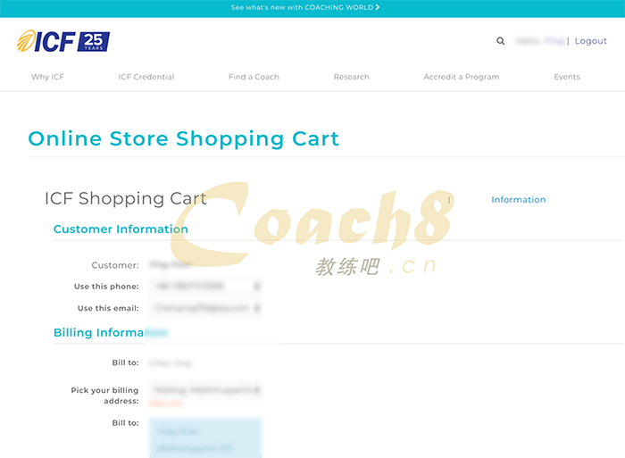Open the Why ICF menu
Image resolution: width=625 pixels, height=458 pixels.
pyautogui.click(x=47, y=77)
